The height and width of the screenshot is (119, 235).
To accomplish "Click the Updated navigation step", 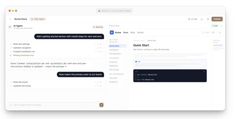I will point(56,48).
